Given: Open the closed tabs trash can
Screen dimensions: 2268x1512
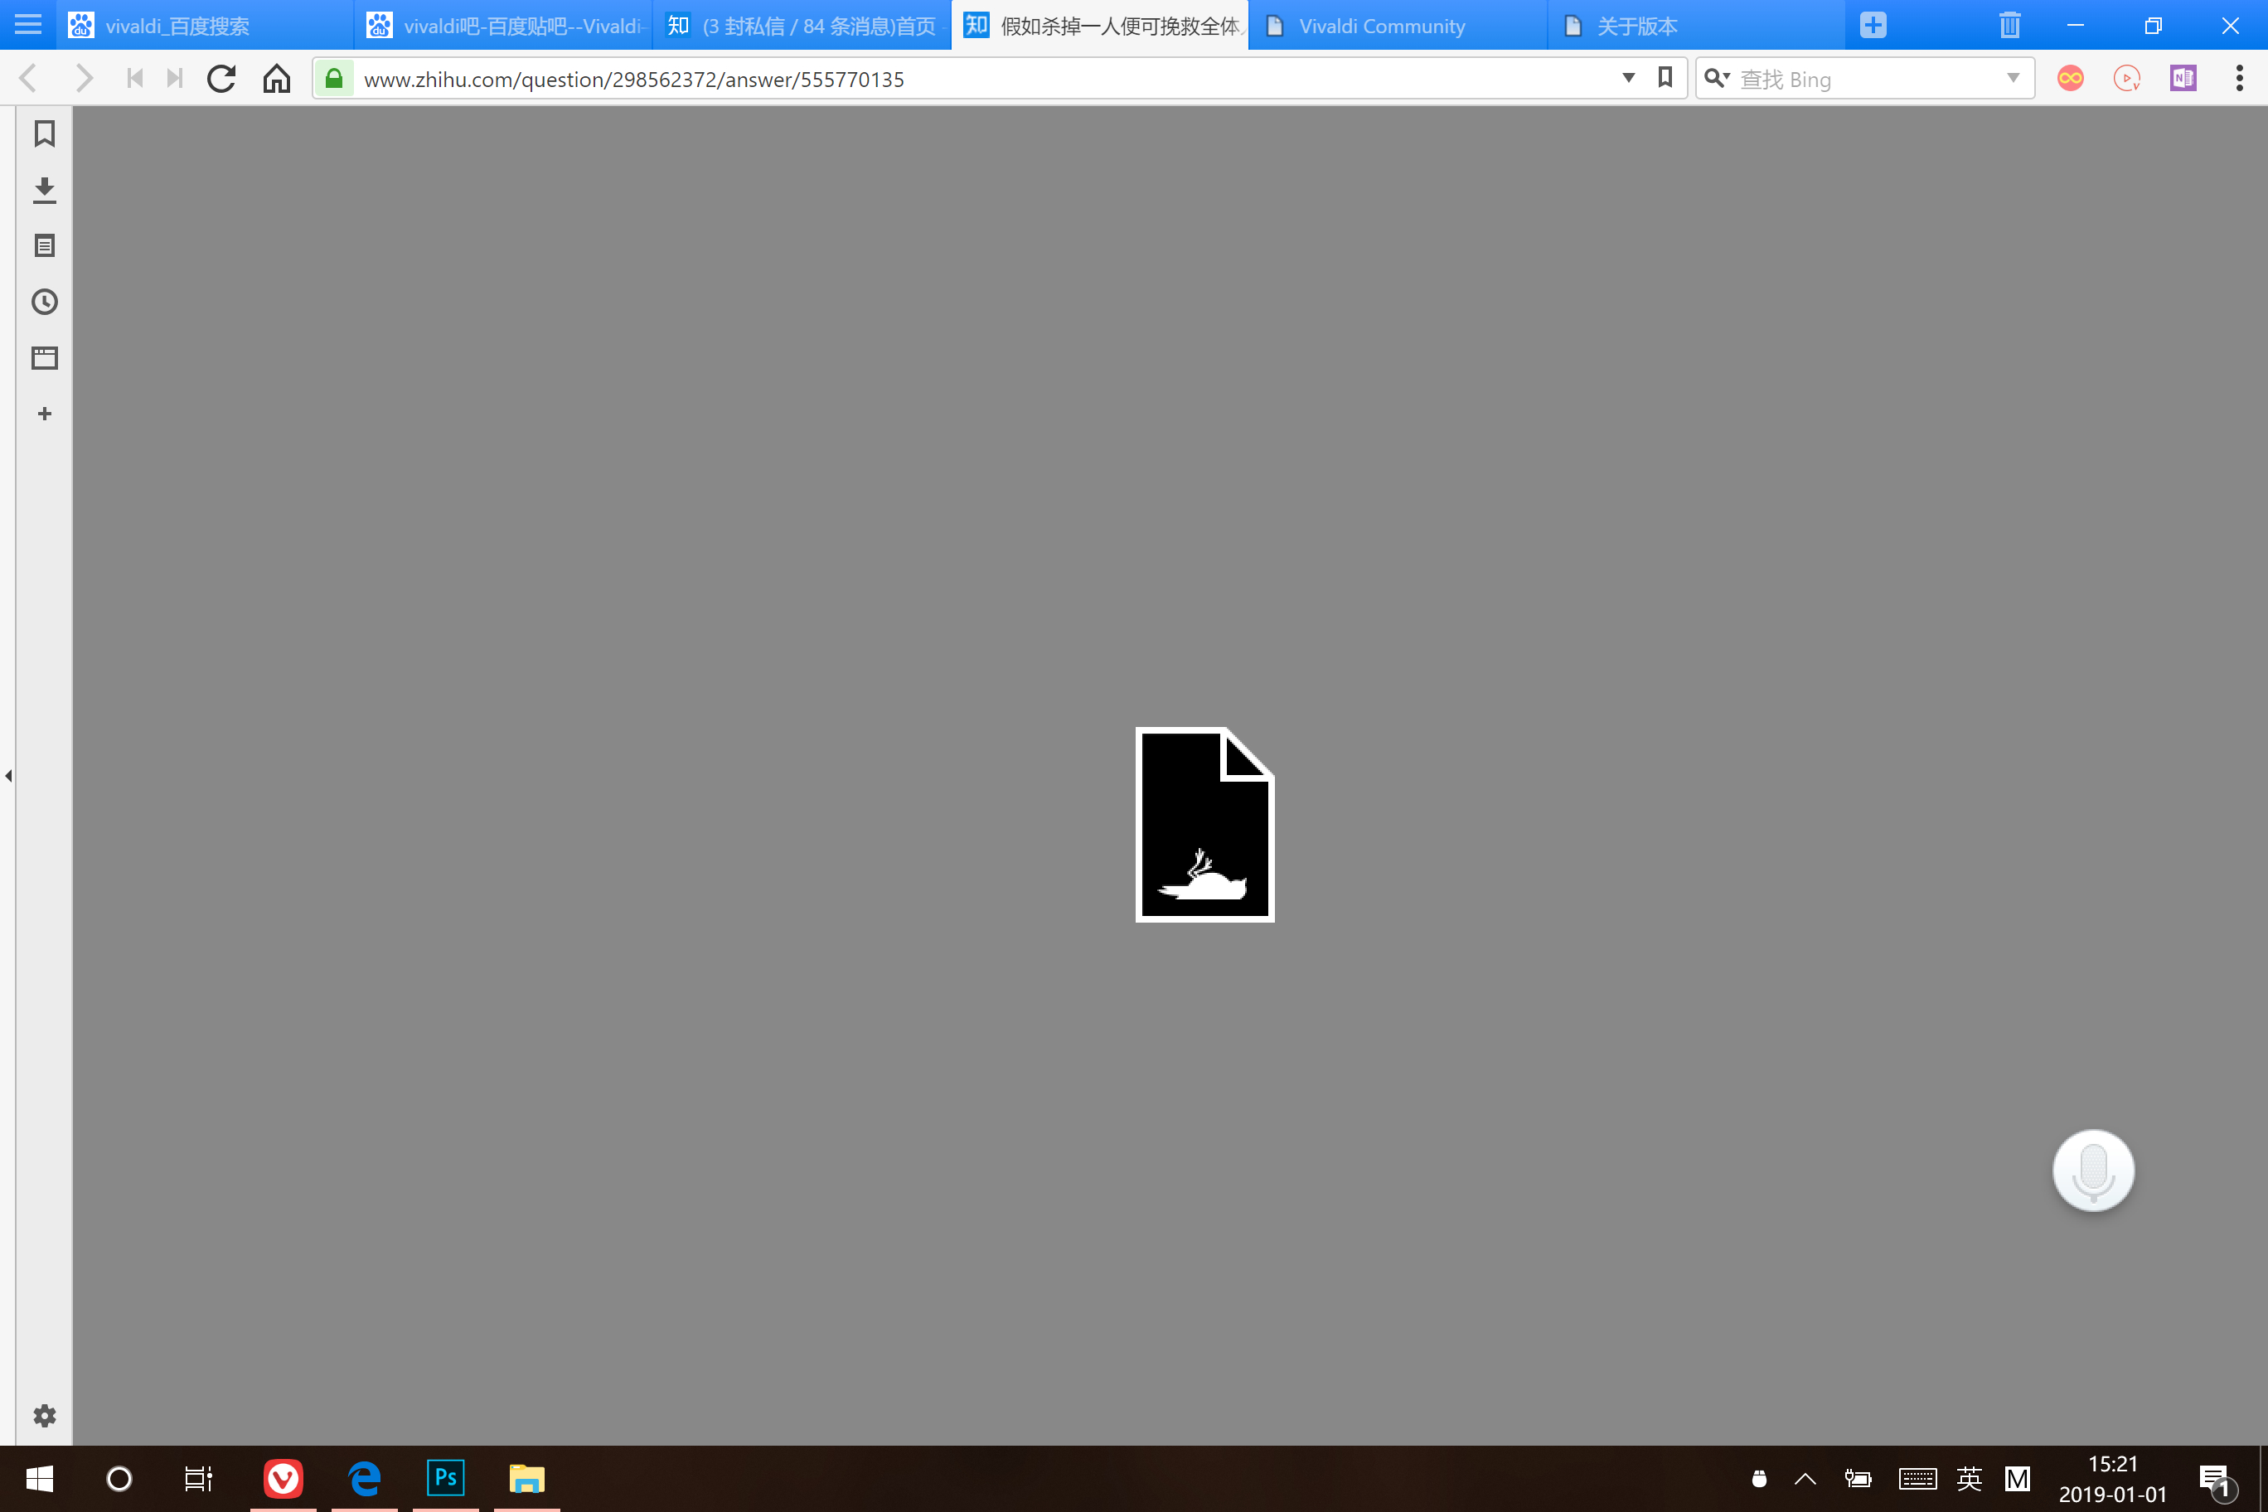Looking at the screenshot, I should pos(2009,26).
